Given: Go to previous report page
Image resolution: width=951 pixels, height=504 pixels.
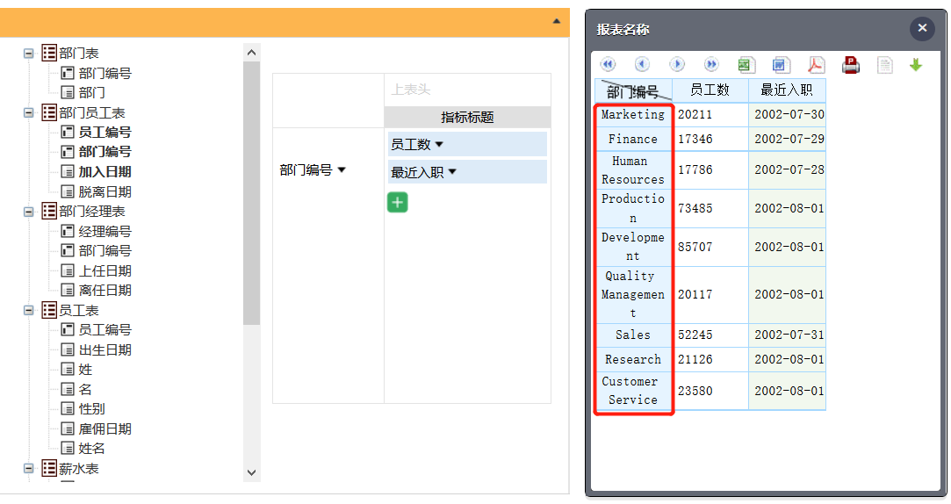Looking at the screenshot, I should coord(642,65).
